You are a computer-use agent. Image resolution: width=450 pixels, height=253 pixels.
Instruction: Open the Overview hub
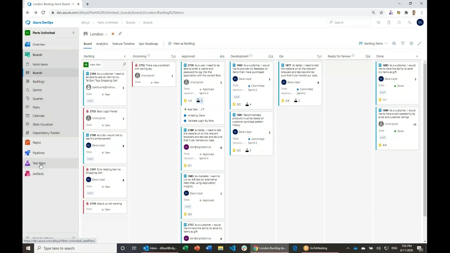(x=39, y=45)
